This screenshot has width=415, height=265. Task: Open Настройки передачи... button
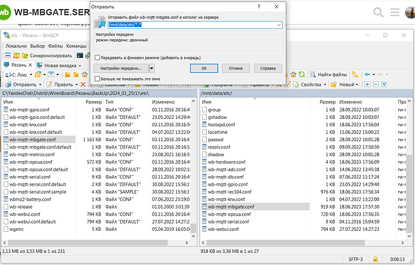click(x=121, y=69)
